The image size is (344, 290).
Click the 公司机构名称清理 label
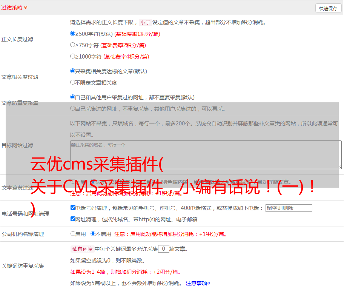(23, 234)
